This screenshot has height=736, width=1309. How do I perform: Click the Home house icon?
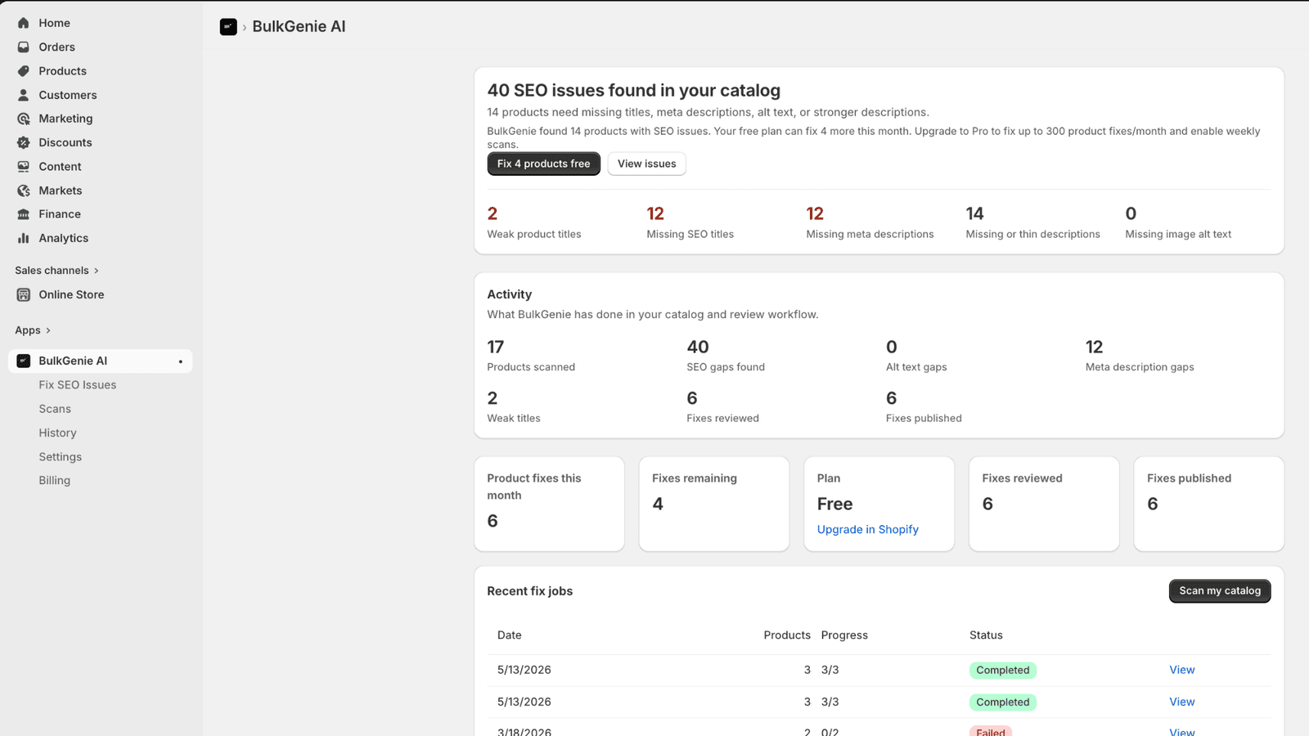[x=24, y=23]
